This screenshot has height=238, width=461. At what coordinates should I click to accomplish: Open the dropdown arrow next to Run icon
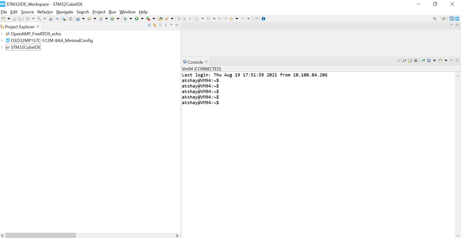(142, 18)
